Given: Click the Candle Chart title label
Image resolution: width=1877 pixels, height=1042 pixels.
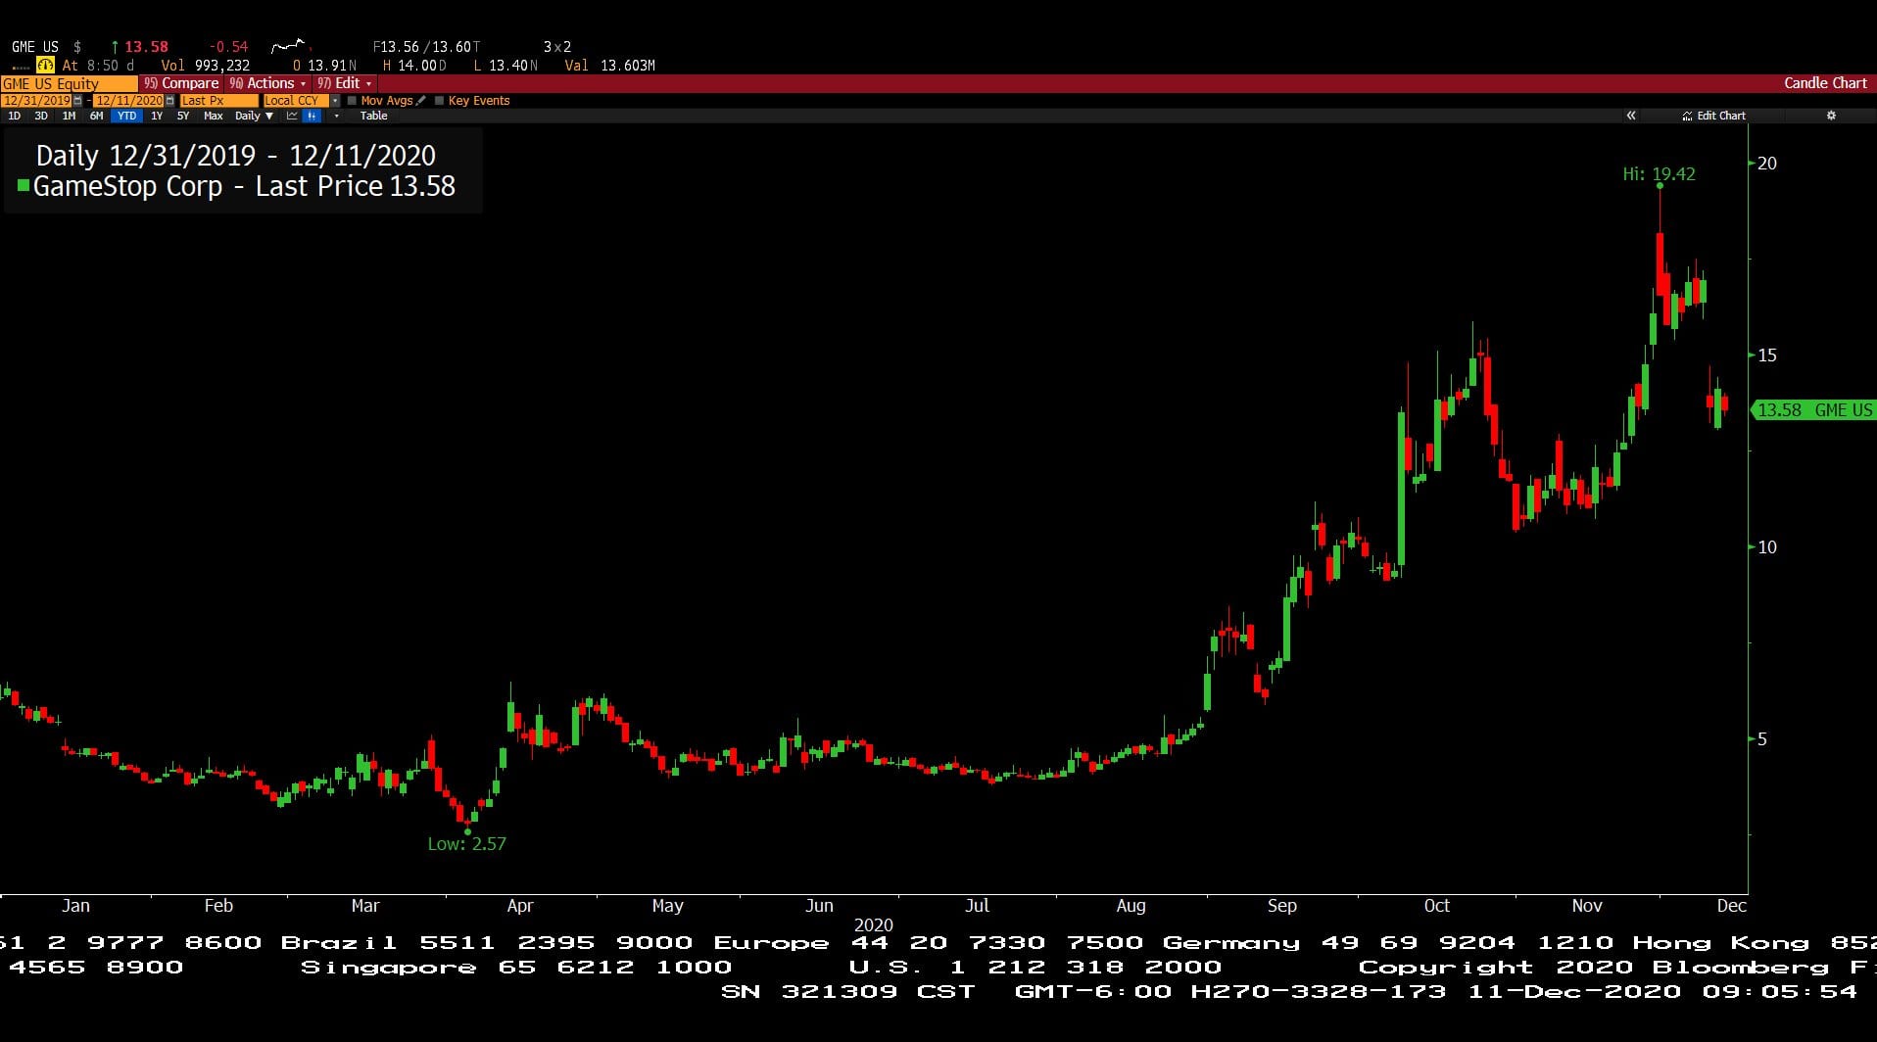Looking at the screenshot, I should click(x=1825, y=83).
